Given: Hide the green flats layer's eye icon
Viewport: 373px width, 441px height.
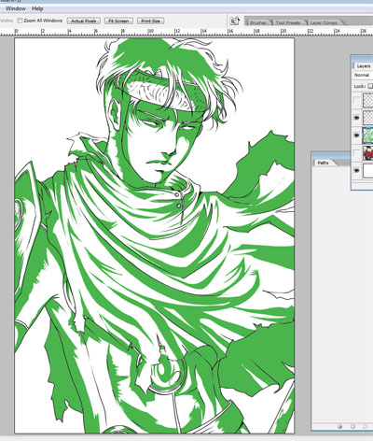Looking at the screenshot, I should coord(356,135).
